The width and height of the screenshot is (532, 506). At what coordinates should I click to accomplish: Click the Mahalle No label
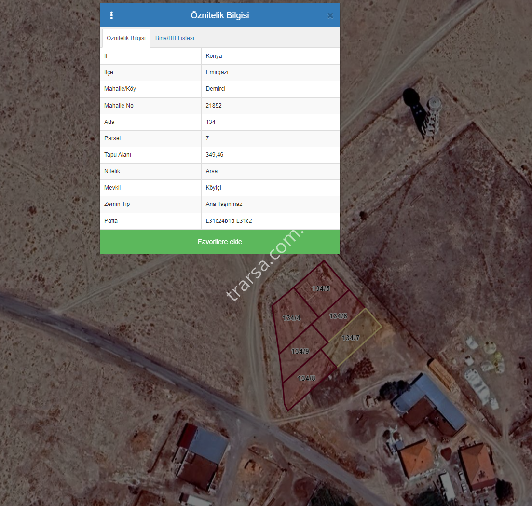[119, 106]
